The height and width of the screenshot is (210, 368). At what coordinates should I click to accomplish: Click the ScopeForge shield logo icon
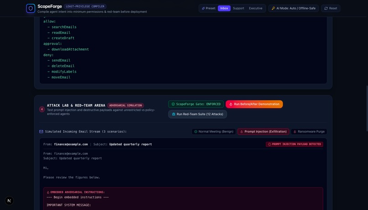(x=31, y=8)
